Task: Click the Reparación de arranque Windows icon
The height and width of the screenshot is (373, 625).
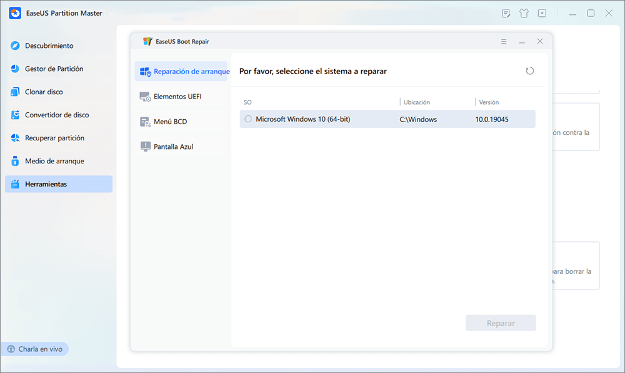Action: [x=145, y=72]
